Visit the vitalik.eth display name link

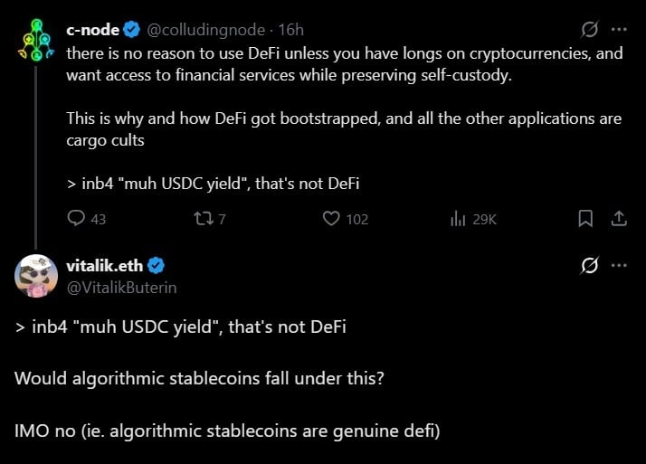(105, 265)
